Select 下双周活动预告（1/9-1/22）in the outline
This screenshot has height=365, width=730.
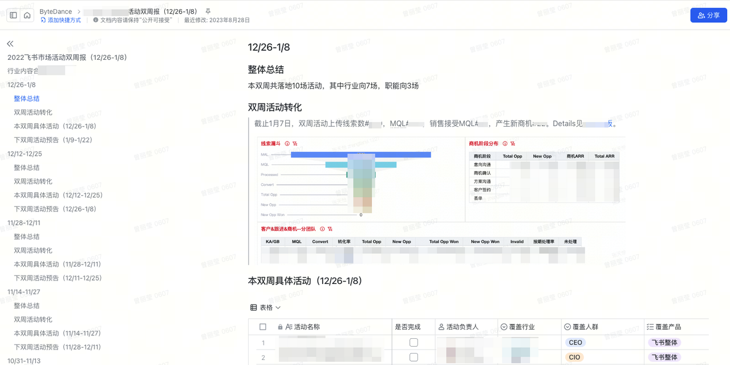click(x=53, y=140)
